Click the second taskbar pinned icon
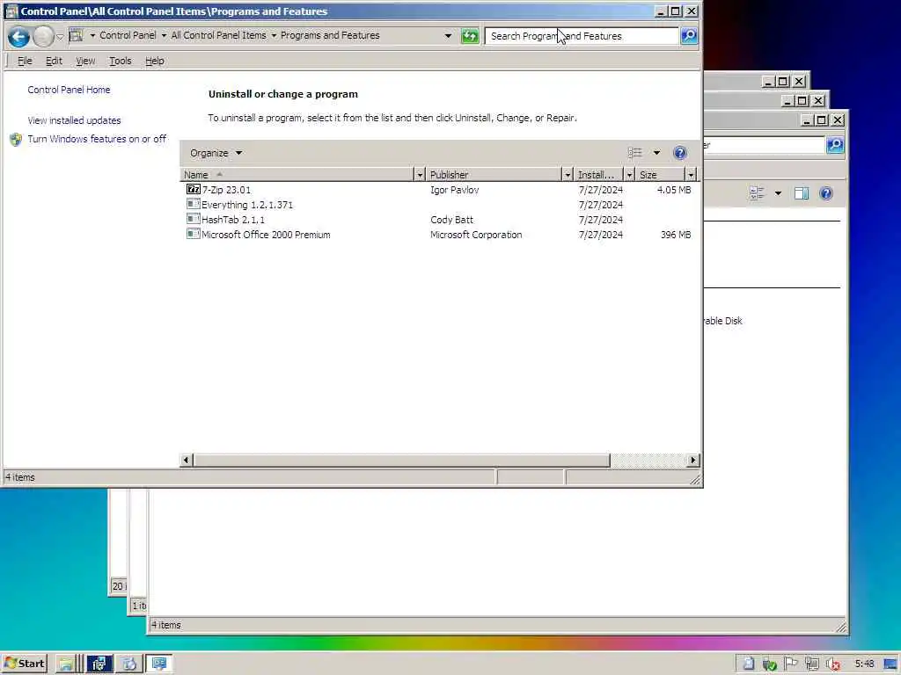901x675 pixels. coord(99,664)
